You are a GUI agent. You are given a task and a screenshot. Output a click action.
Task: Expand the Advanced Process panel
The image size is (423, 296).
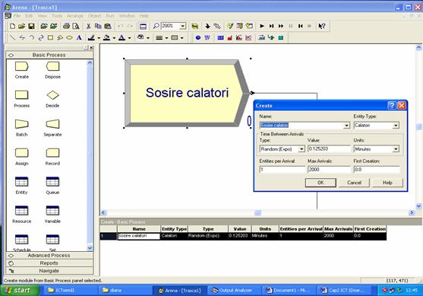tap(49, 256)
